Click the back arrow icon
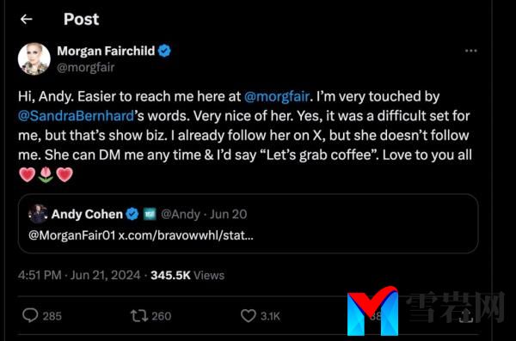Screen dimensions: 516x341 click(x=27, y=20)
